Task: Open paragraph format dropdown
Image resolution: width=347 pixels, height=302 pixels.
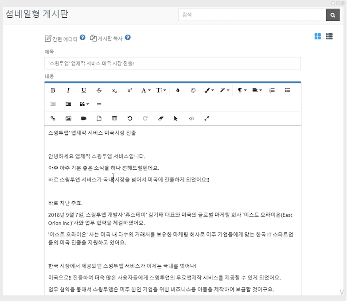Action: [x=242, y=90]
